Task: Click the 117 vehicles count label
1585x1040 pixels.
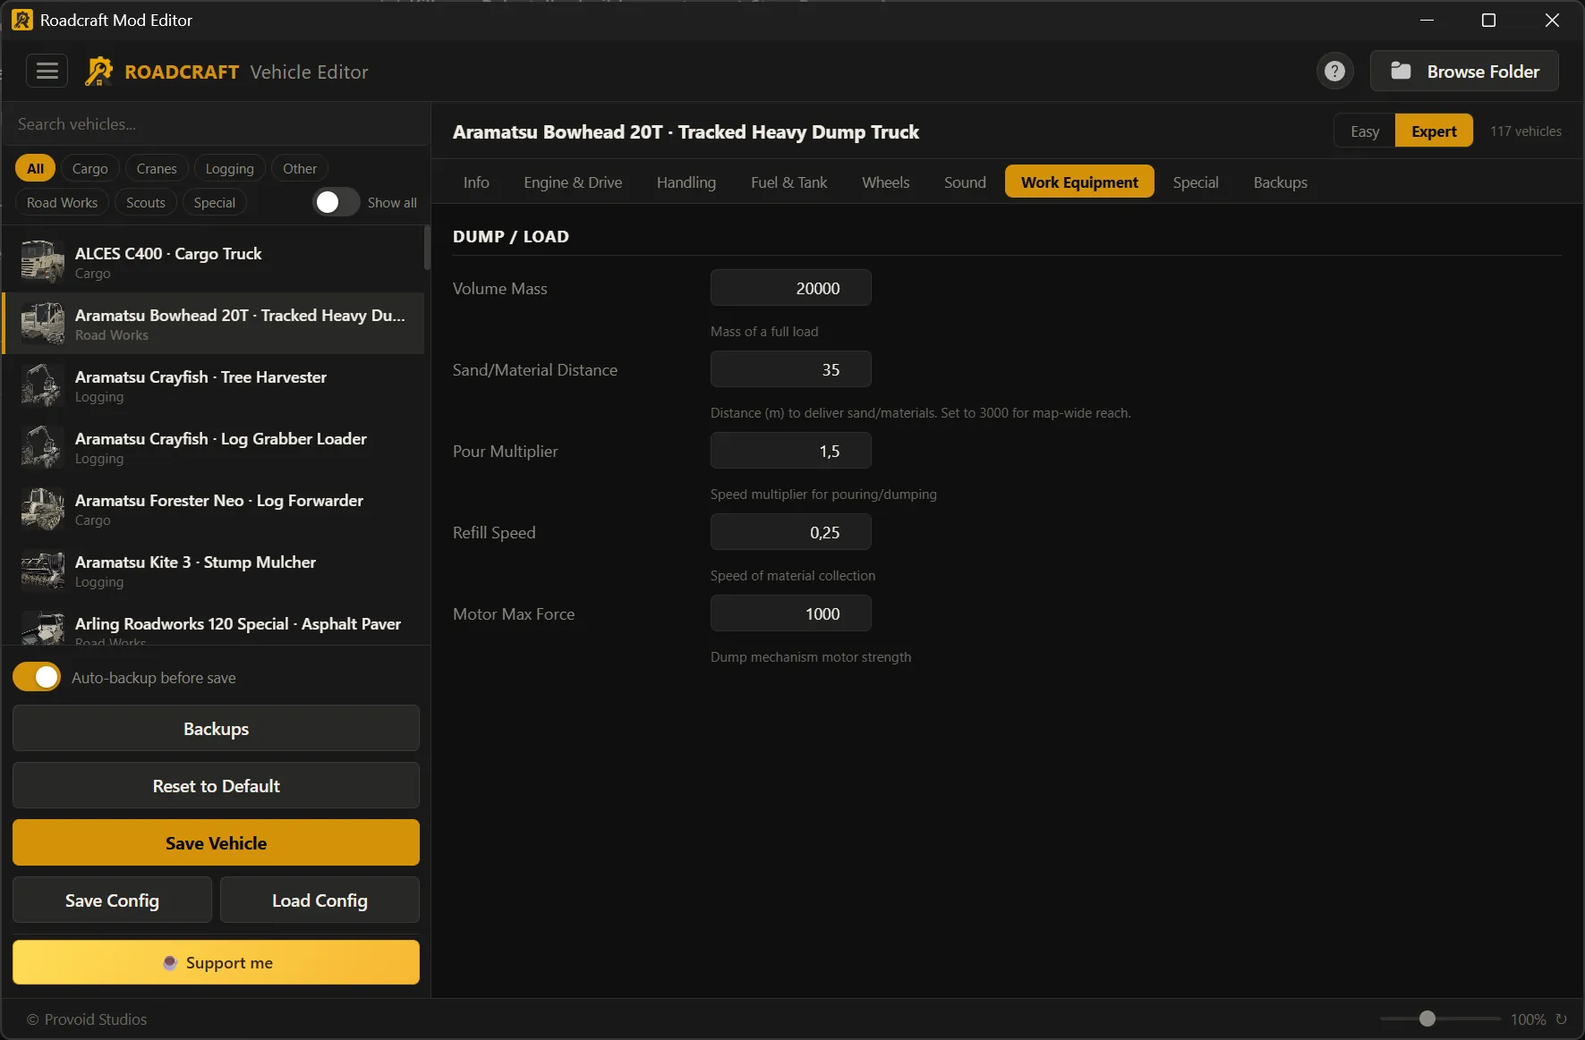Action: pyautogui.click(x=1525, y=131)
